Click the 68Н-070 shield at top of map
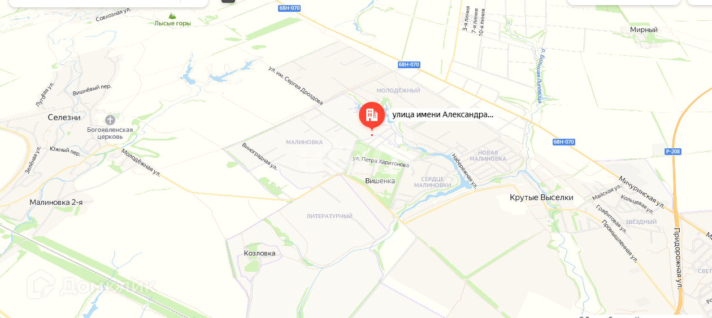The width and height of the screenshot is (712, 318). coord(289,8)
